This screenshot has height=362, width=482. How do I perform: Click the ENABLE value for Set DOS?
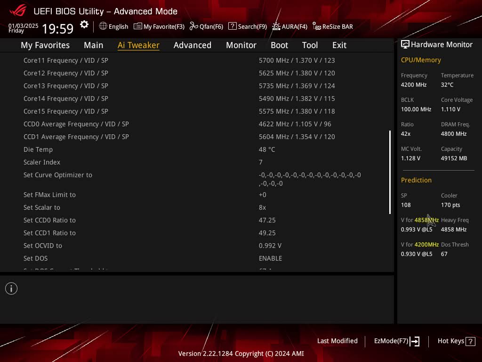pyautogui.click(x=270, y=258)
